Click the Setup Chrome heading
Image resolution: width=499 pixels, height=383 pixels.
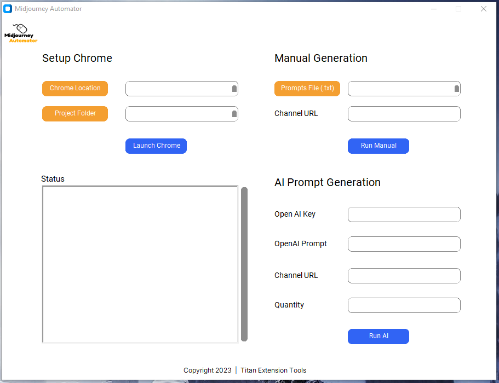[77, 58]
